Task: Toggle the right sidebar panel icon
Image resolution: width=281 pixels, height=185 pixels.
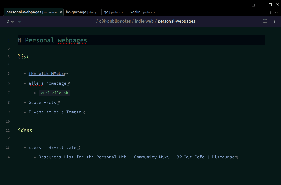Action: [253, 5]
